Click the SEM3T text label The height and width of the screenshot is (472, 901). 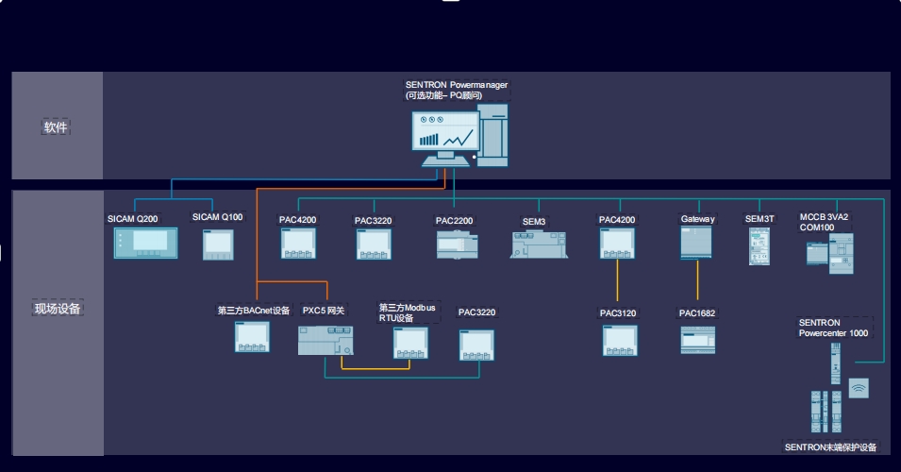pos(759,218)
